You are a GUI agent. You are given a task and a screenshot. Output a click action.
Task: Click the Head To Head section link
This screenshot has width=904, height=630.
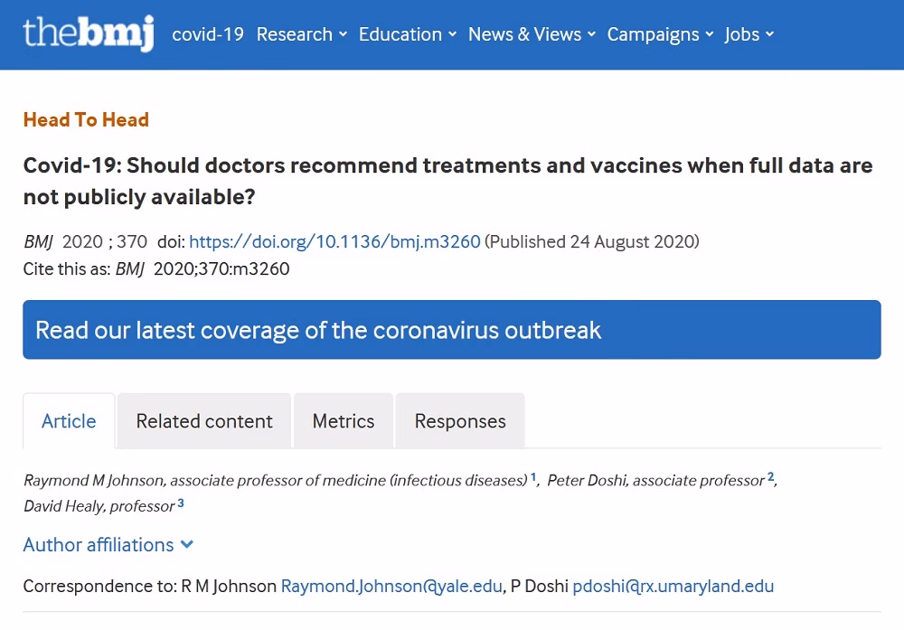coord(86,120)
